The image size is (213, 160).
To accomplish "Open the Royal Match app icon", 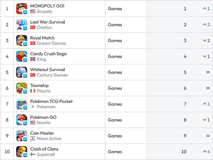I will pos(22,40).
